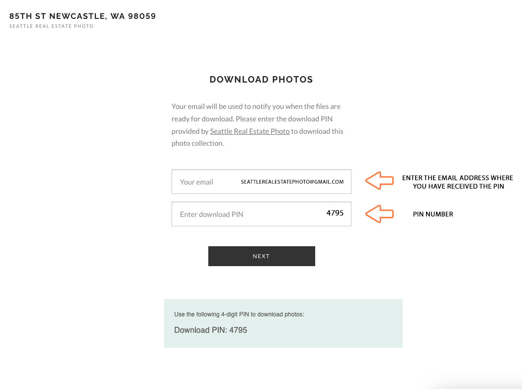Click the orange arrow pointing at PIN field
522x389 pixels.
click(x=379, y=214)
